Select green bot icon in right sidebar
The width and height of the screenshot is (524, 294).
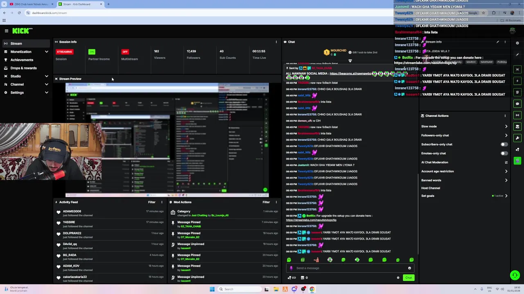[x=517, y=161]
